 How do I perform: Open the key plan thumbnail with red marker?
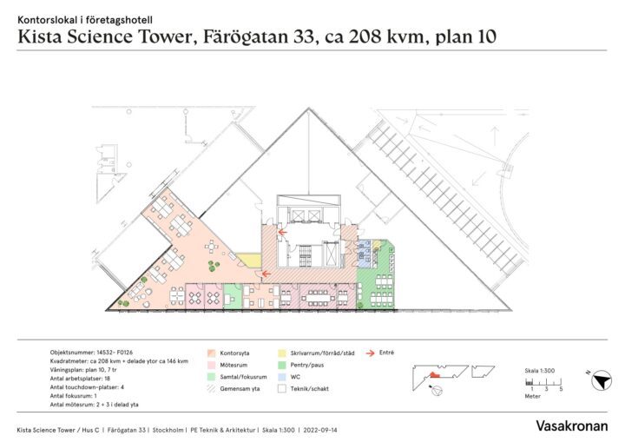click(440, 377)
